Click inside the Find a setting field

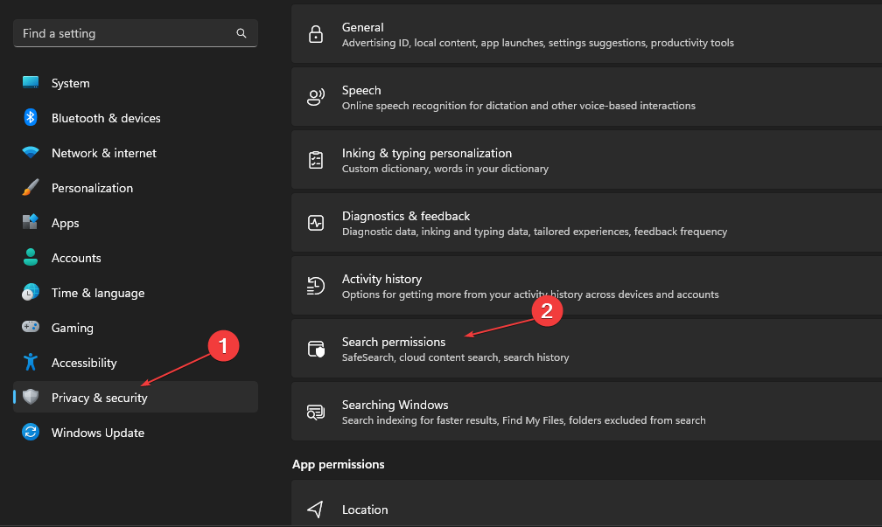click(x=122, y=33)
